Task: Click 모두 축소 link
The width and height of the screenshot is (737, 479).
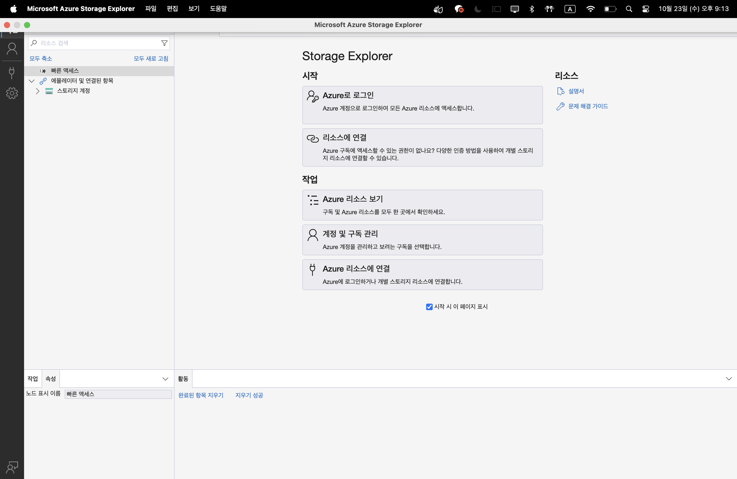Action: 41,58
